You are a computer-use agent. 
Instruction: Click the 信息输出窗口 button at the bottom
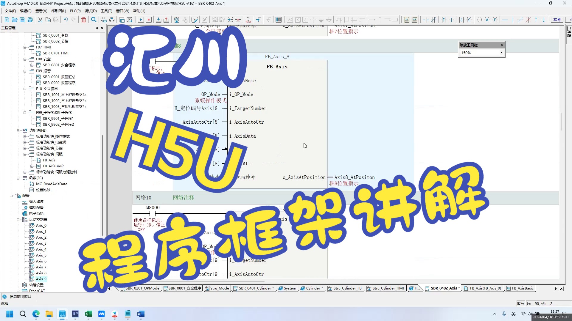tap(18, 296)
